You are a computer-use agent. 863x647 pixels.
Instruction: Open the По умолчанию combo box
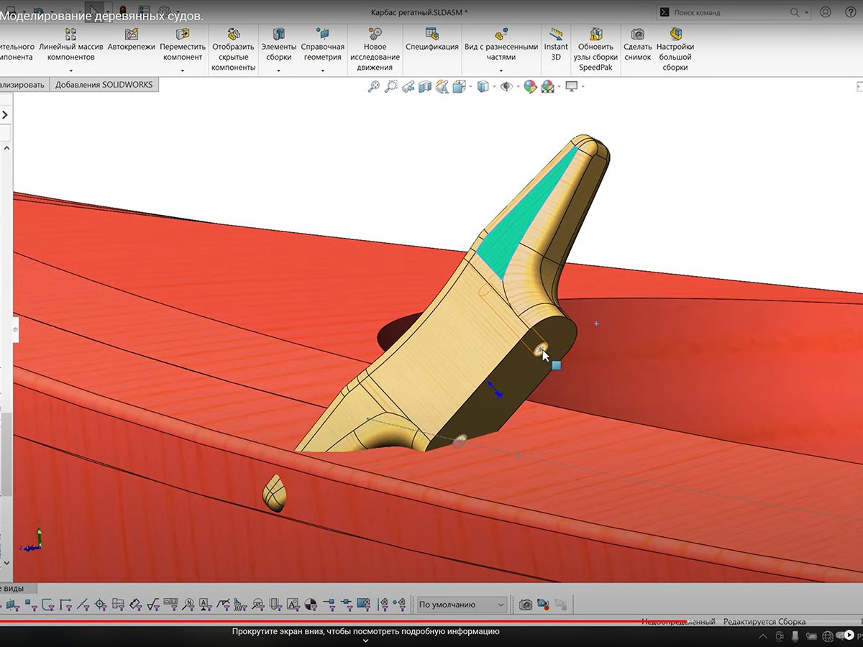(x=462, y=605)
